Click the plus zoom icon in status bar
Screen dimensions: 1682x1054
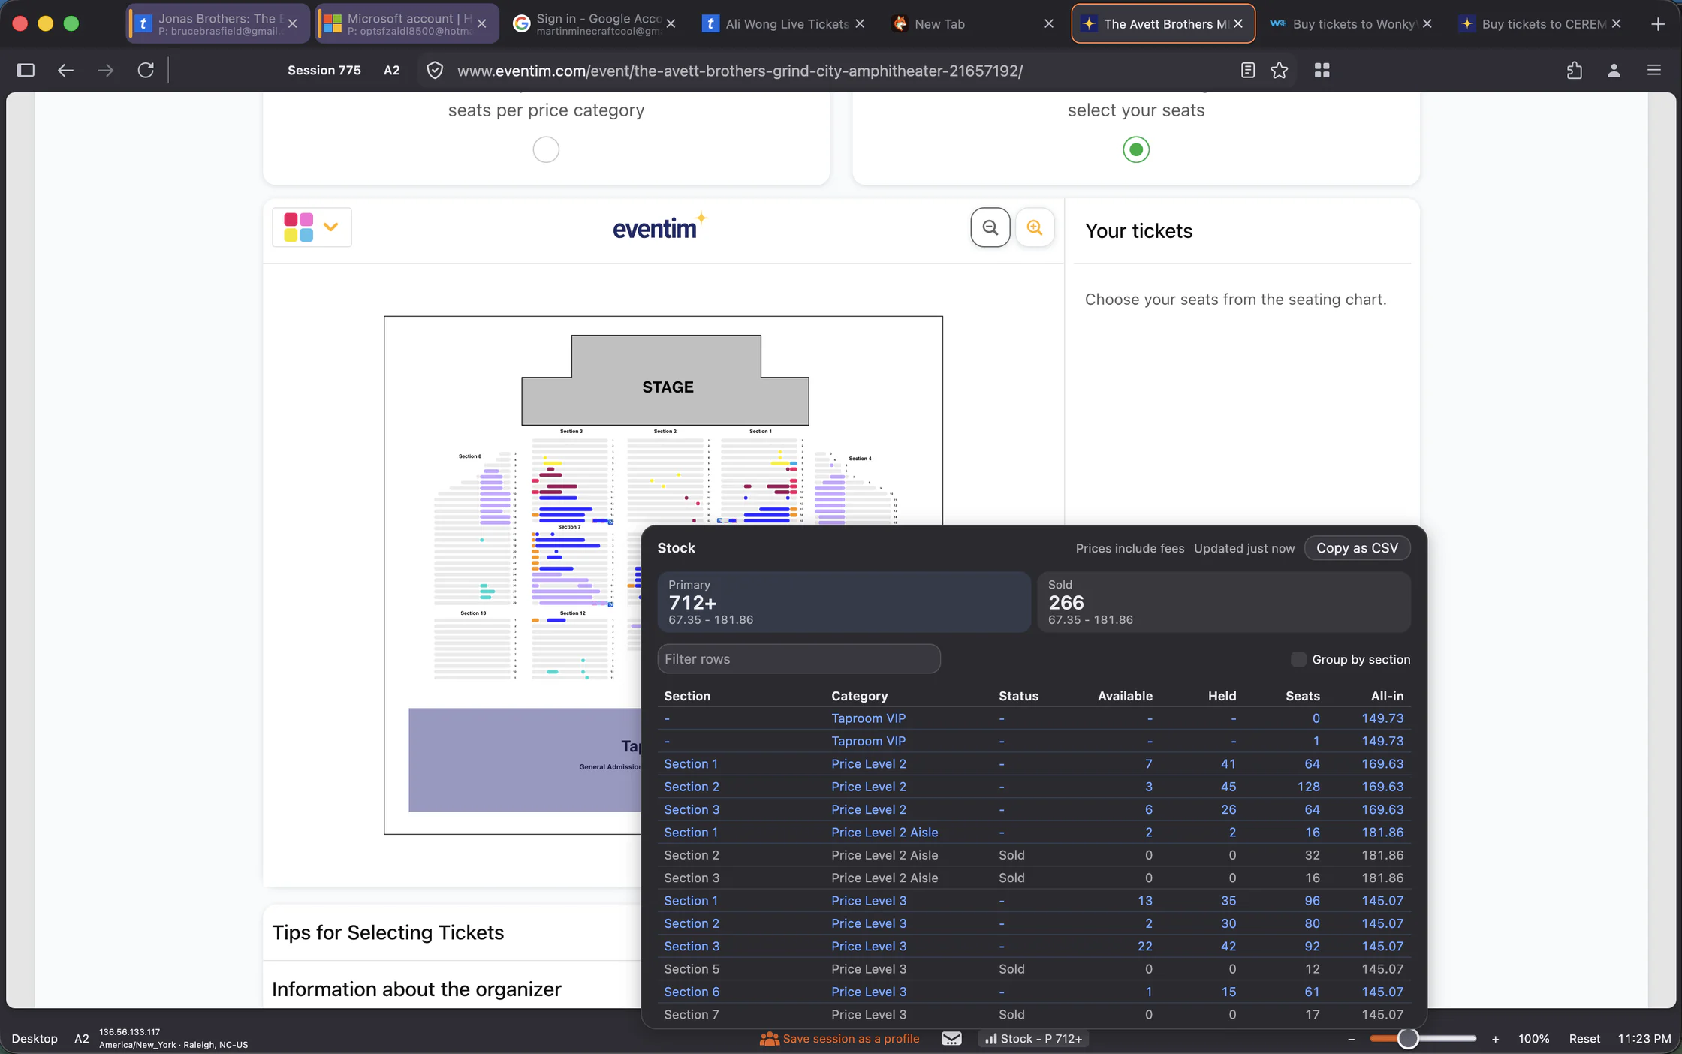point(1495,1039)
